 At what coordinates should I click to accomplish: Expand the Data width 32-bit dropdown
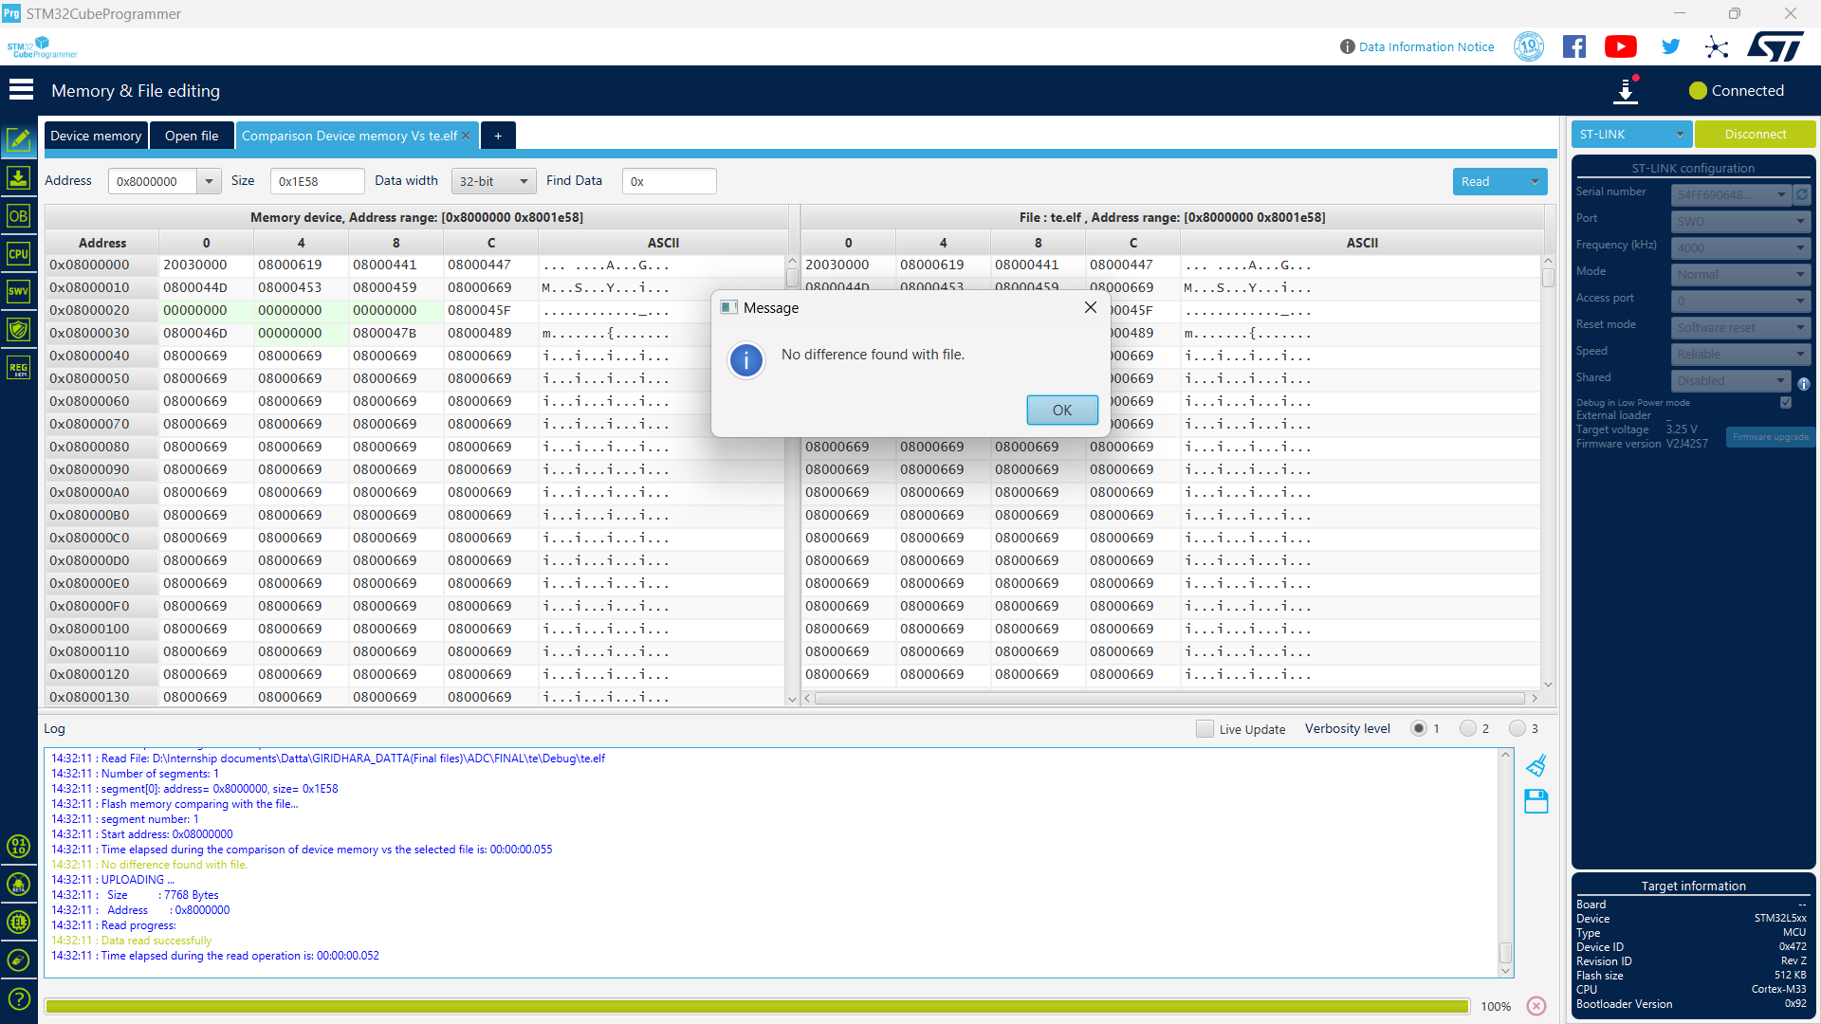click(493, 181)
